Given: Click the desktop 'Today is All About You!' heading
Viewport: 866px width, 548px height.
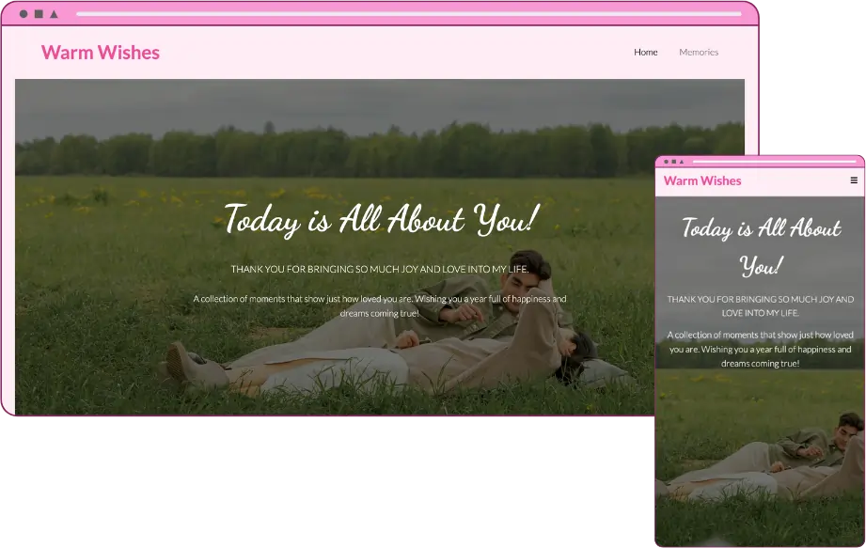Looking at the screenshot, I should 380,220.
